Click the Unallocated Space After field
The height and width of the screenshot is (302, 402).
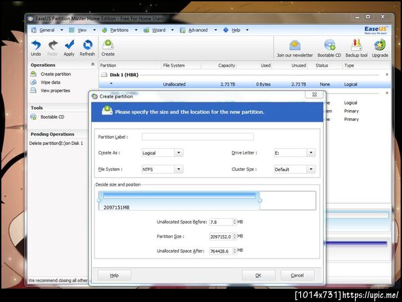point(221,251)
